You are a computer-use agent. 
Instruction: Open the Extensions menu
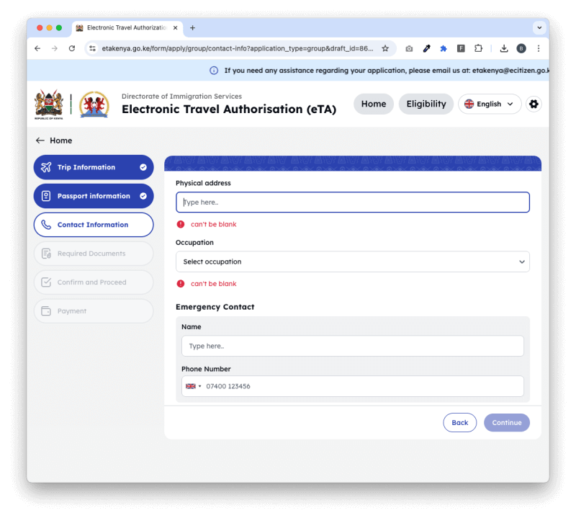tap(478, 48)
